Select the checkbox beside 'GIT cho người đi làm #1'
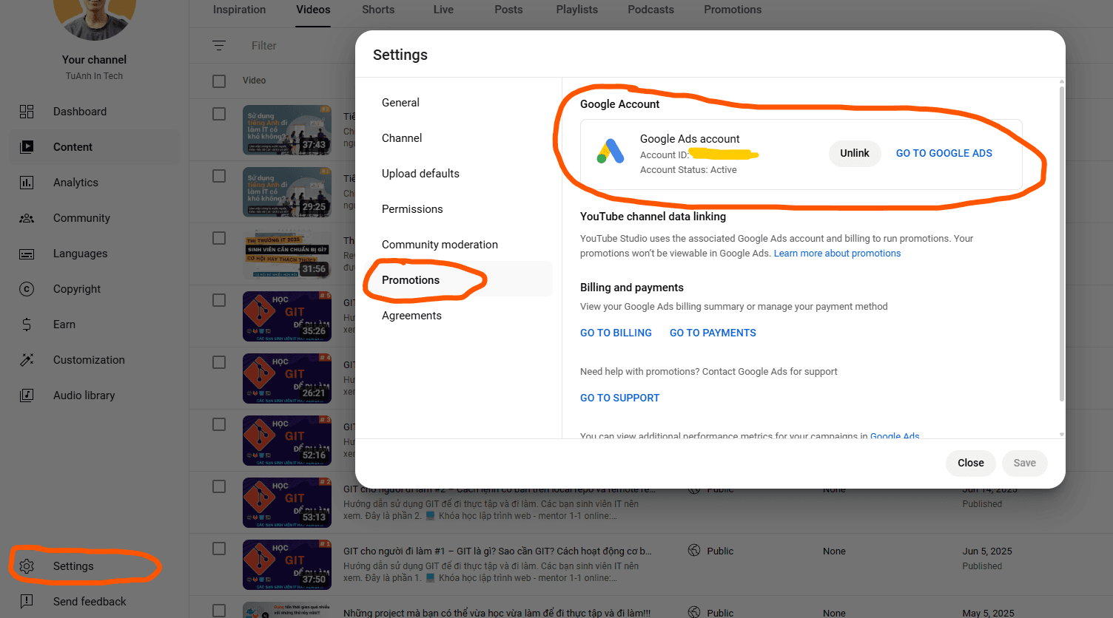This screenshot has width=1113, height=618. pyautogui.click(x=219, y=550)
